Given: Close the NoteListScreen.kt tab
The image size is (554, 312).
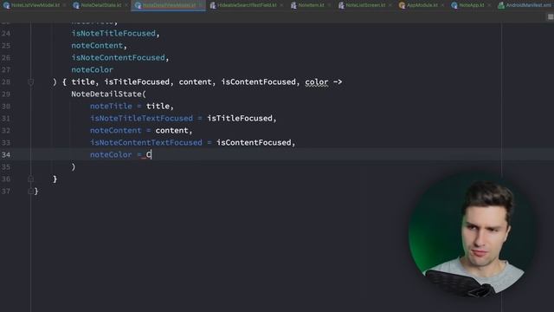Looking at the screenshot, I should coord(390,5).
